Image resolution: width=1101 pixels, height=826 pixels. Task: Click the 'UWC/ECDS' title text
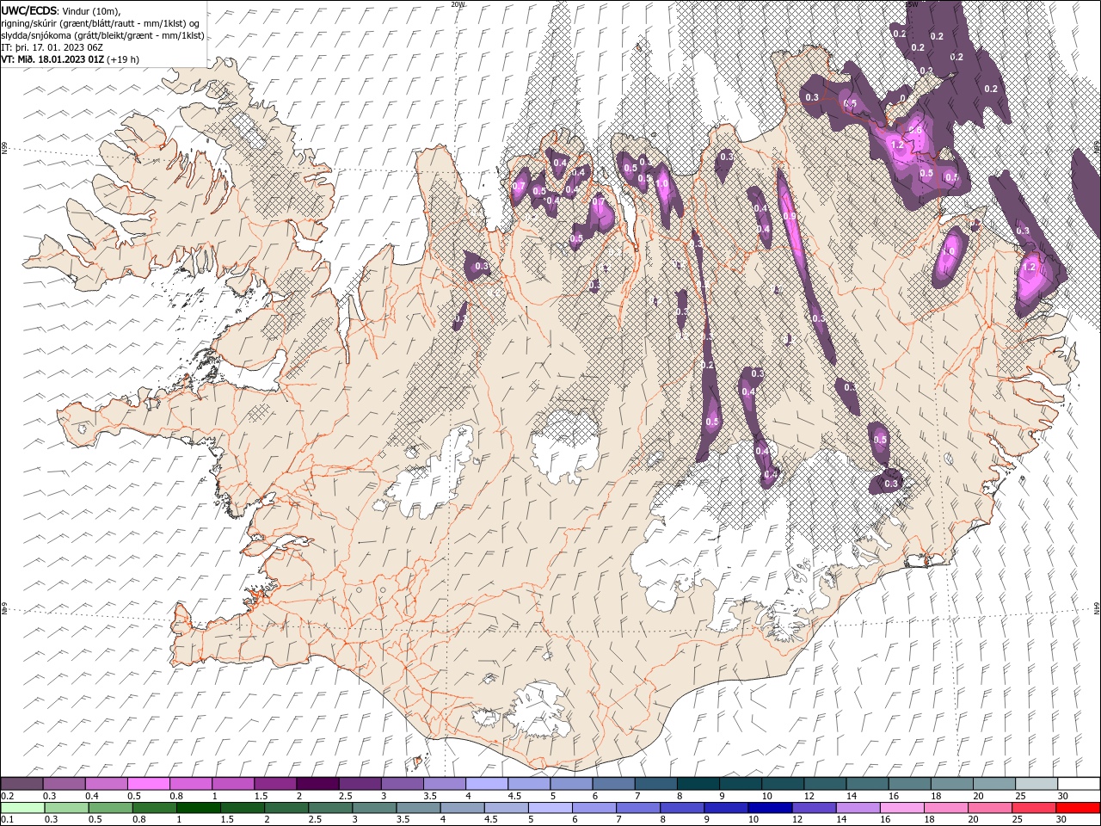(29, 10)
